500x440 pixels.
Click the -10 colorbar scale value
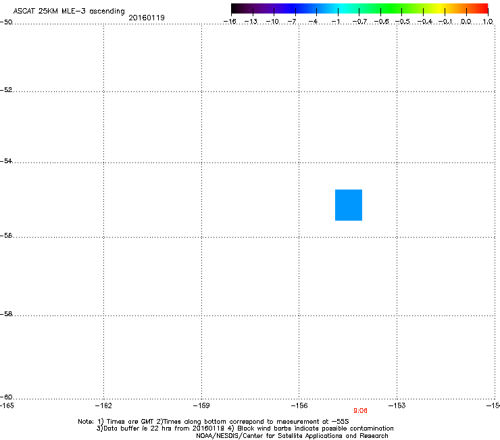click(272, 22)
